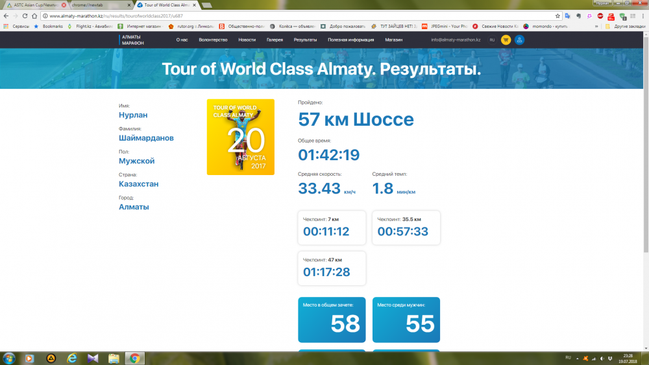
Task: Click the browser back arrow
Action: tap(6, 16)
